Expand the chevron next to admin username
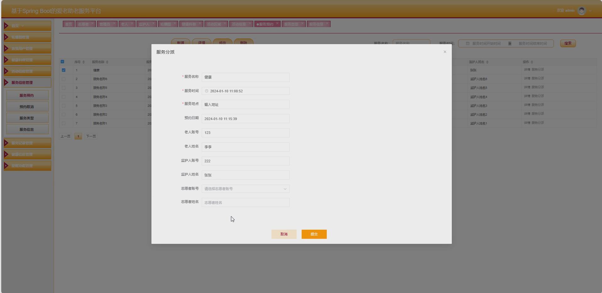Screen dimensions: 602x293 (590, 10)
